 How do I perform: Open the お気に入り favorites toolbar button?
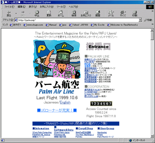coord(86,14)
